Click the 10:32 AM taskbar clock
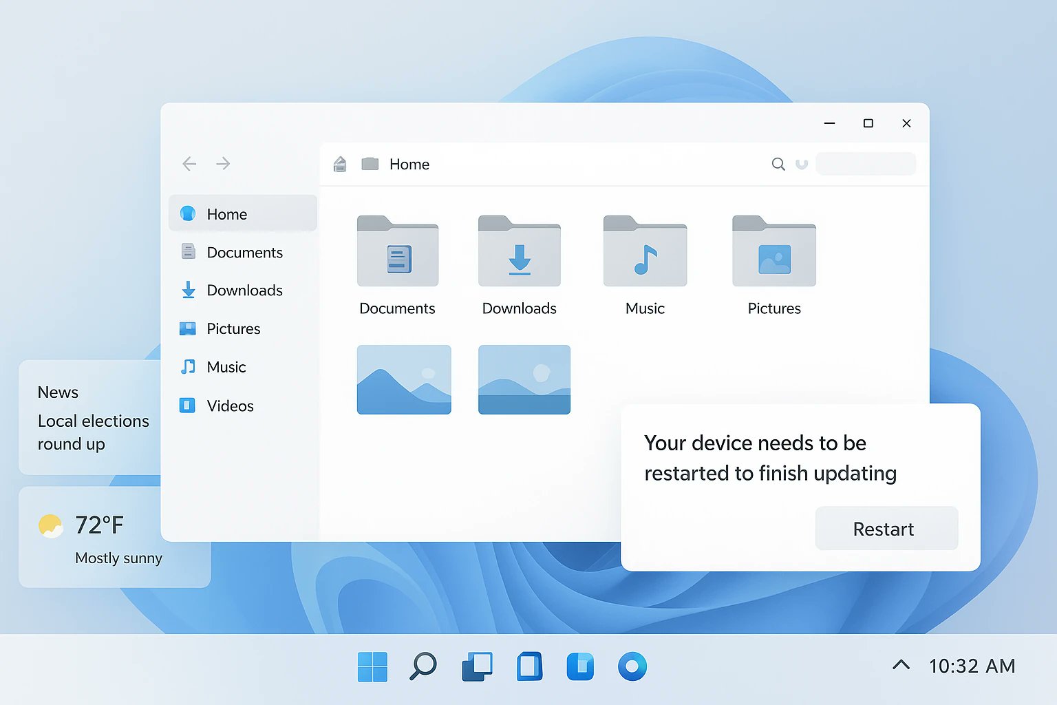 (x=972, y=666)
